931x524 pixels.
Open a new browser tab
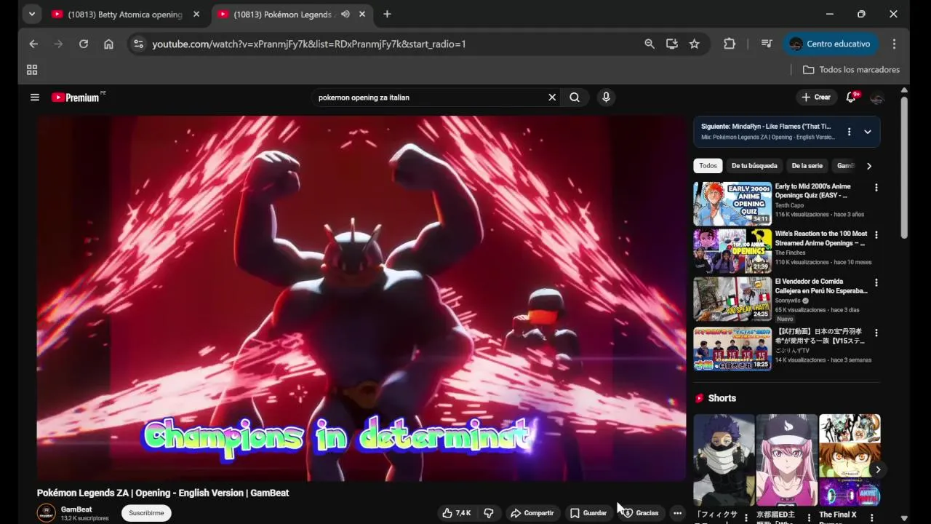click(387, 14)
